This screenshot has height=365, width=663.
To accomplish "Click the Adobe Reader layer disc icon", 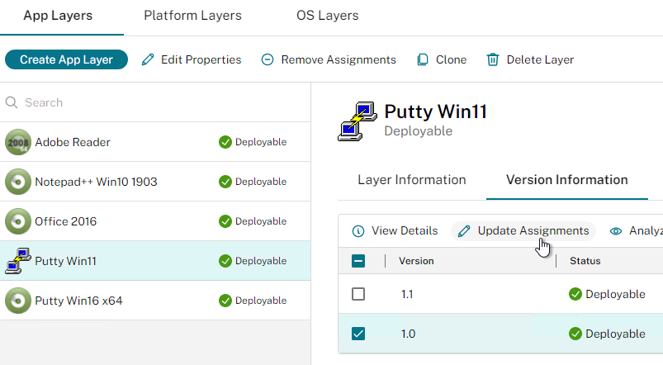I will tap(18, 142).
